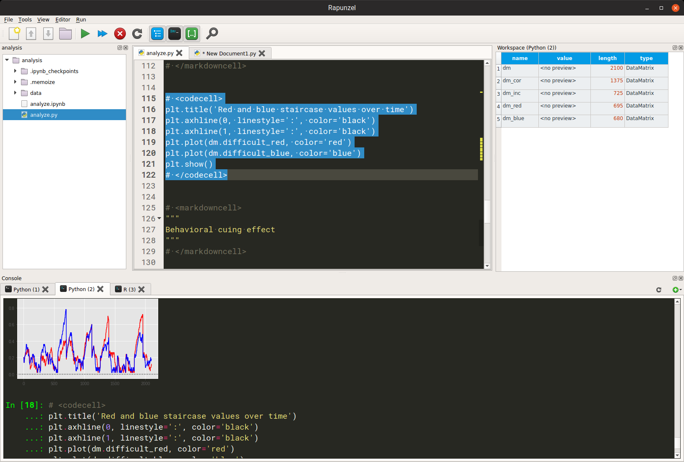Viewport: 684px width, 462px height.
Task: Run selection with the blue fast-forward icon
Action: point(102,34)
